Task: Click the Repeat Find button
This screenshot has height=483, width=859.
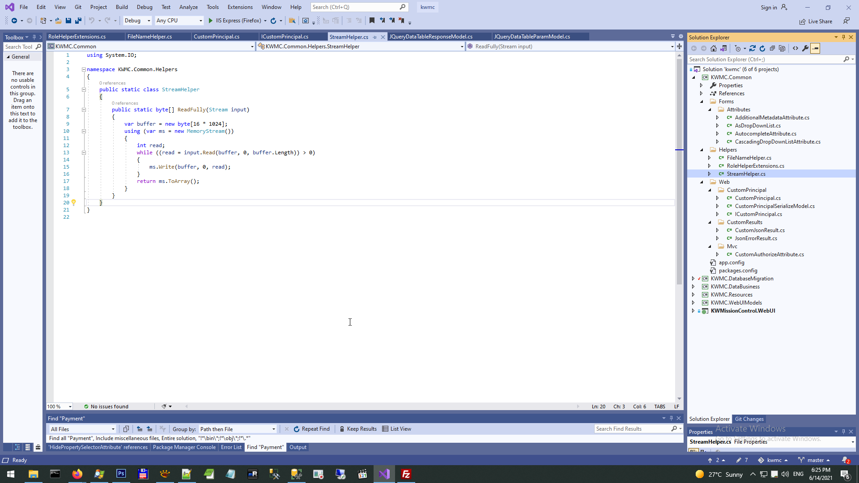Action: 311,429
